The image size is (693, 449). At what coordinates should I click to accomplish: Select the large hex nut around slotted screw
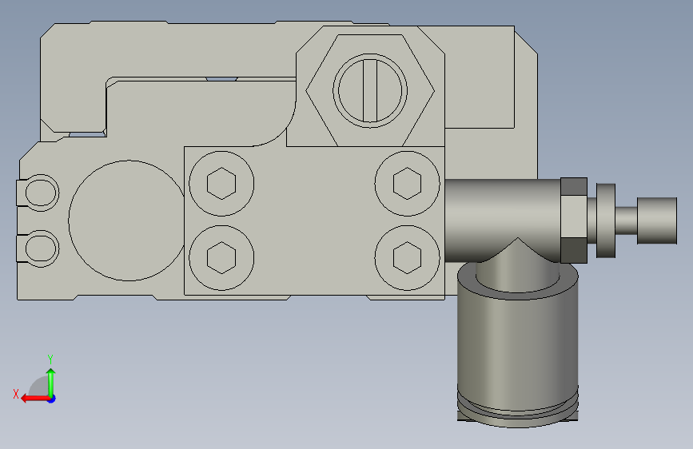370,90
